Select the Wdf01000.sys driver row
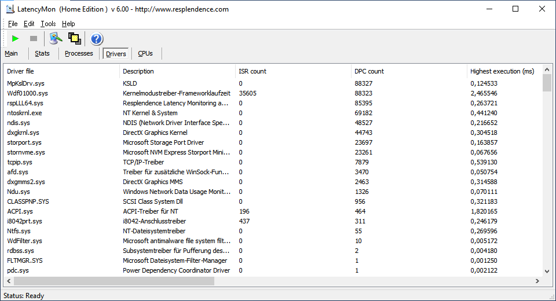Viewport: 556px width, 301px height. tap(28, 93)
